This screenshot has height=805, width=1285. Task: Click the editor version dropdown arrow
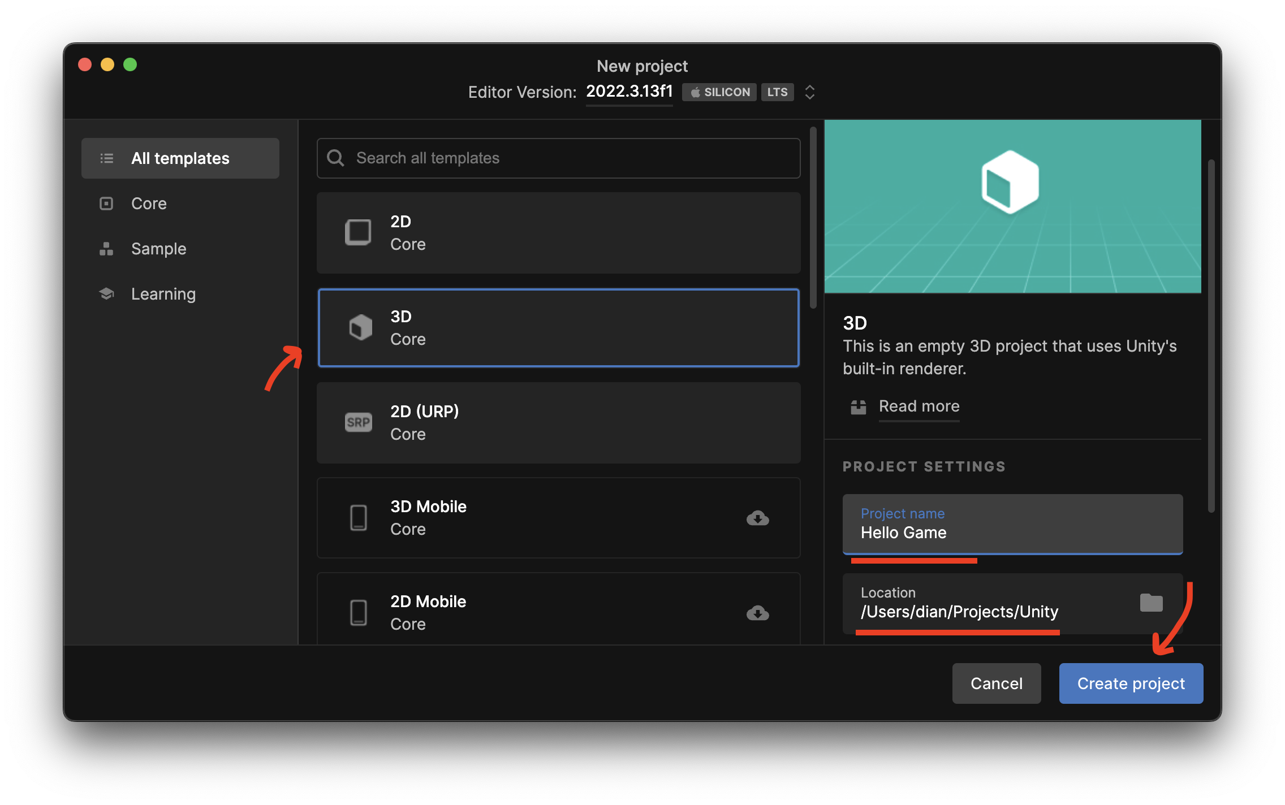click(810, 92)
